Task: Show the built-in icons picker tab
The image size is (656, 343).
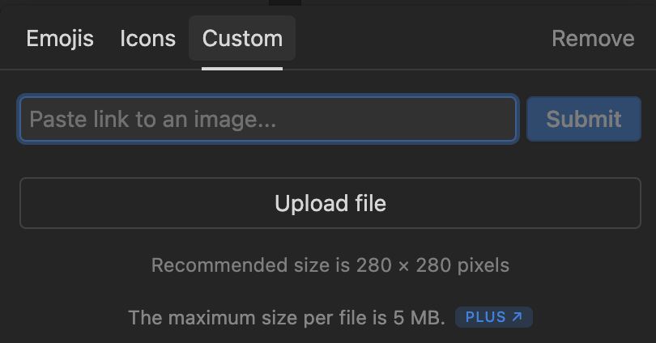Action: [147, 38]
